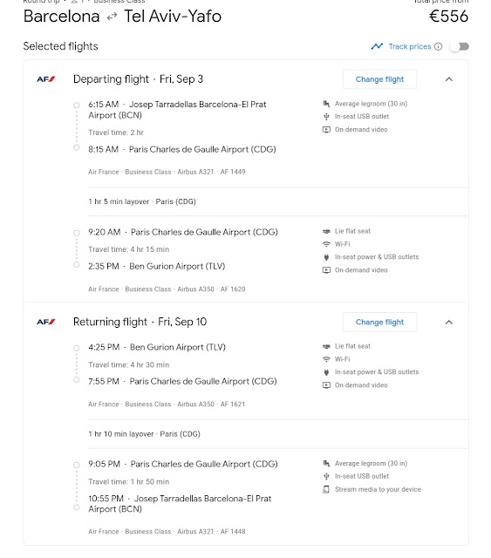Click the Lie flat seat icon on return flight
Image resolution: width=491 pixels, height=558 pixels.
(326, 346)
